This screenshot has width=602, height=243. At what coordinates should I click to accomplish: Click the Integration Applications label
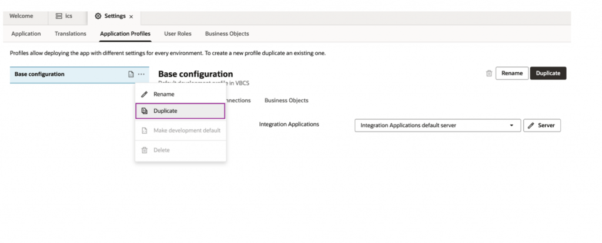tap(289, 124)
